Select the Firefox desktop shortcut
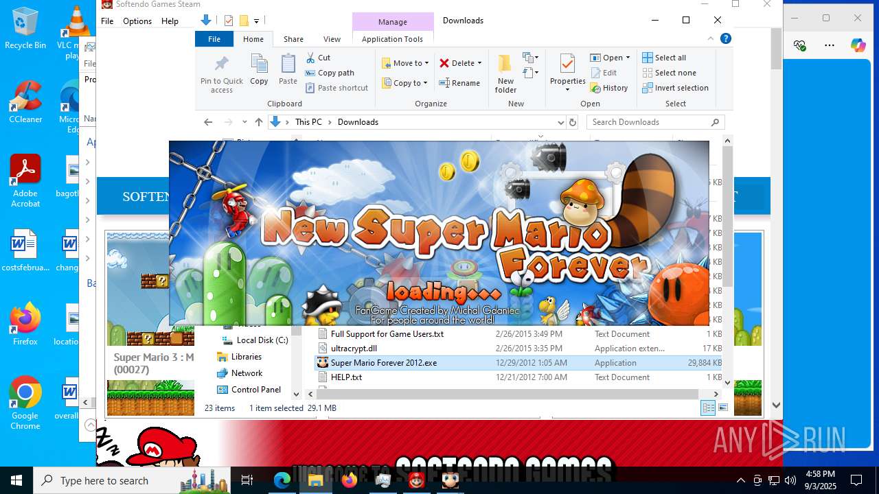The image size is (879, 494). tap(25, 324)
